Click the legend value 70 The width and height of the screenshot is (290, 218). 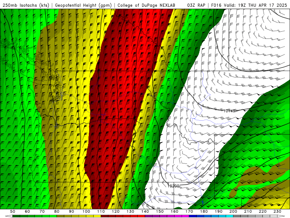click(42, 211)
